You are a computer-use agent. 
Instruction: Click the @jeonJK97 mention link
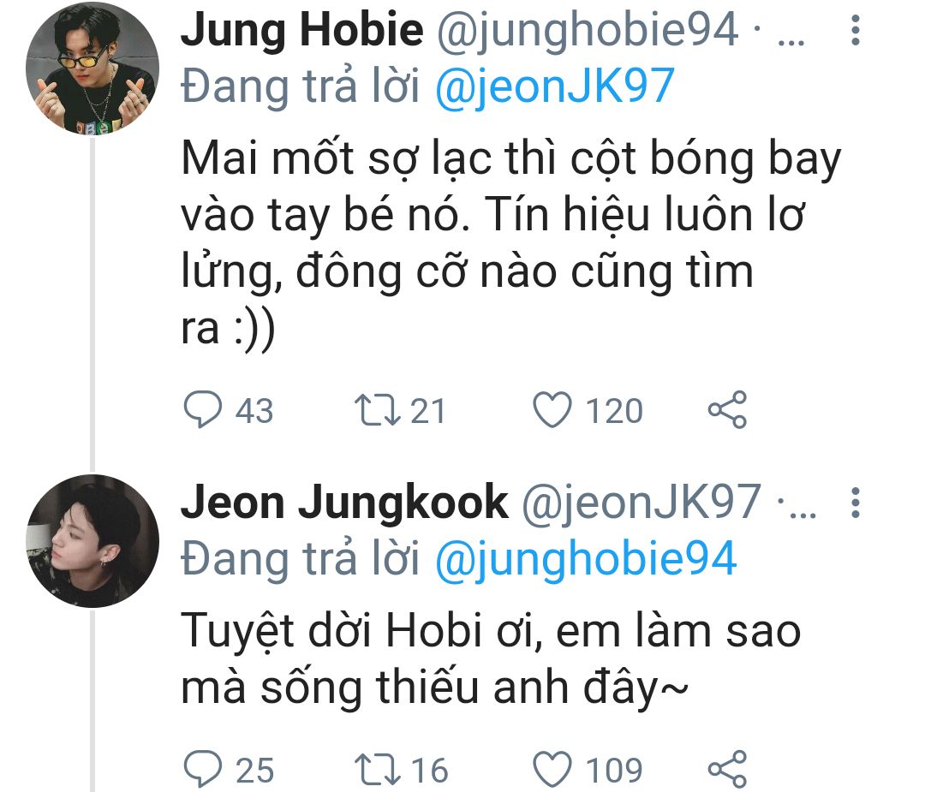(x=555, y=86)
